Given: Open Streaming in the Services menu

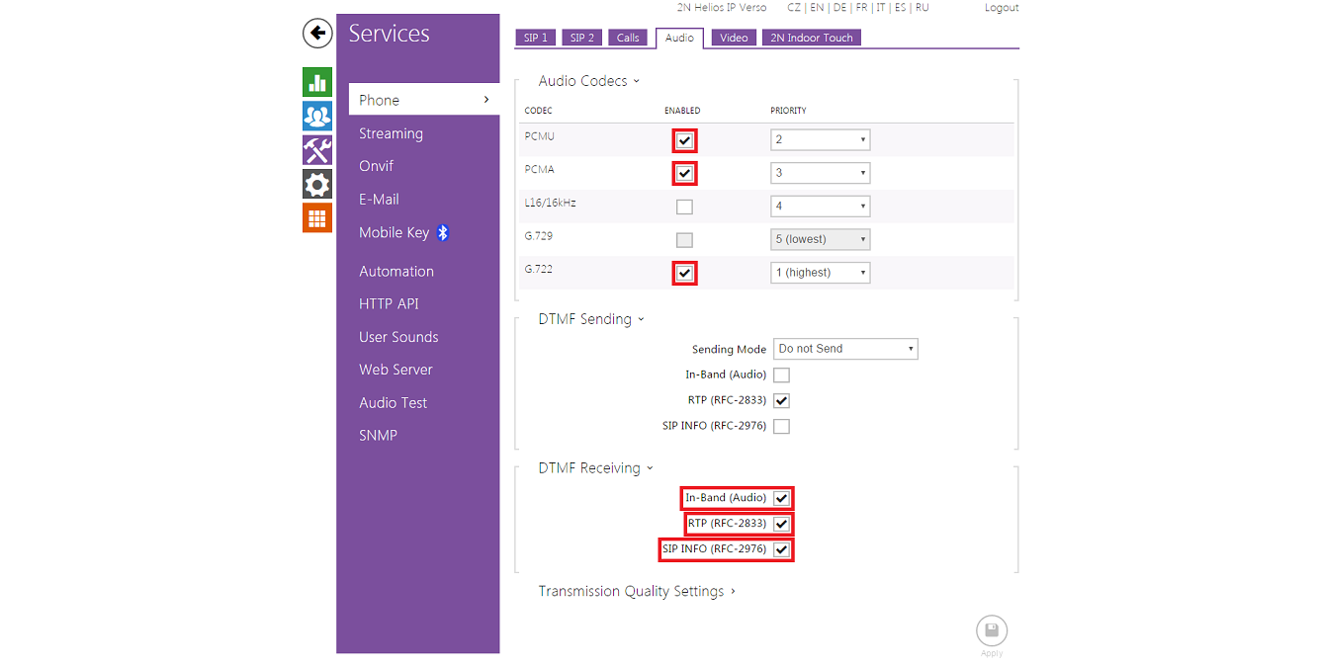Looking at the screenshot, I should (391, 133).
